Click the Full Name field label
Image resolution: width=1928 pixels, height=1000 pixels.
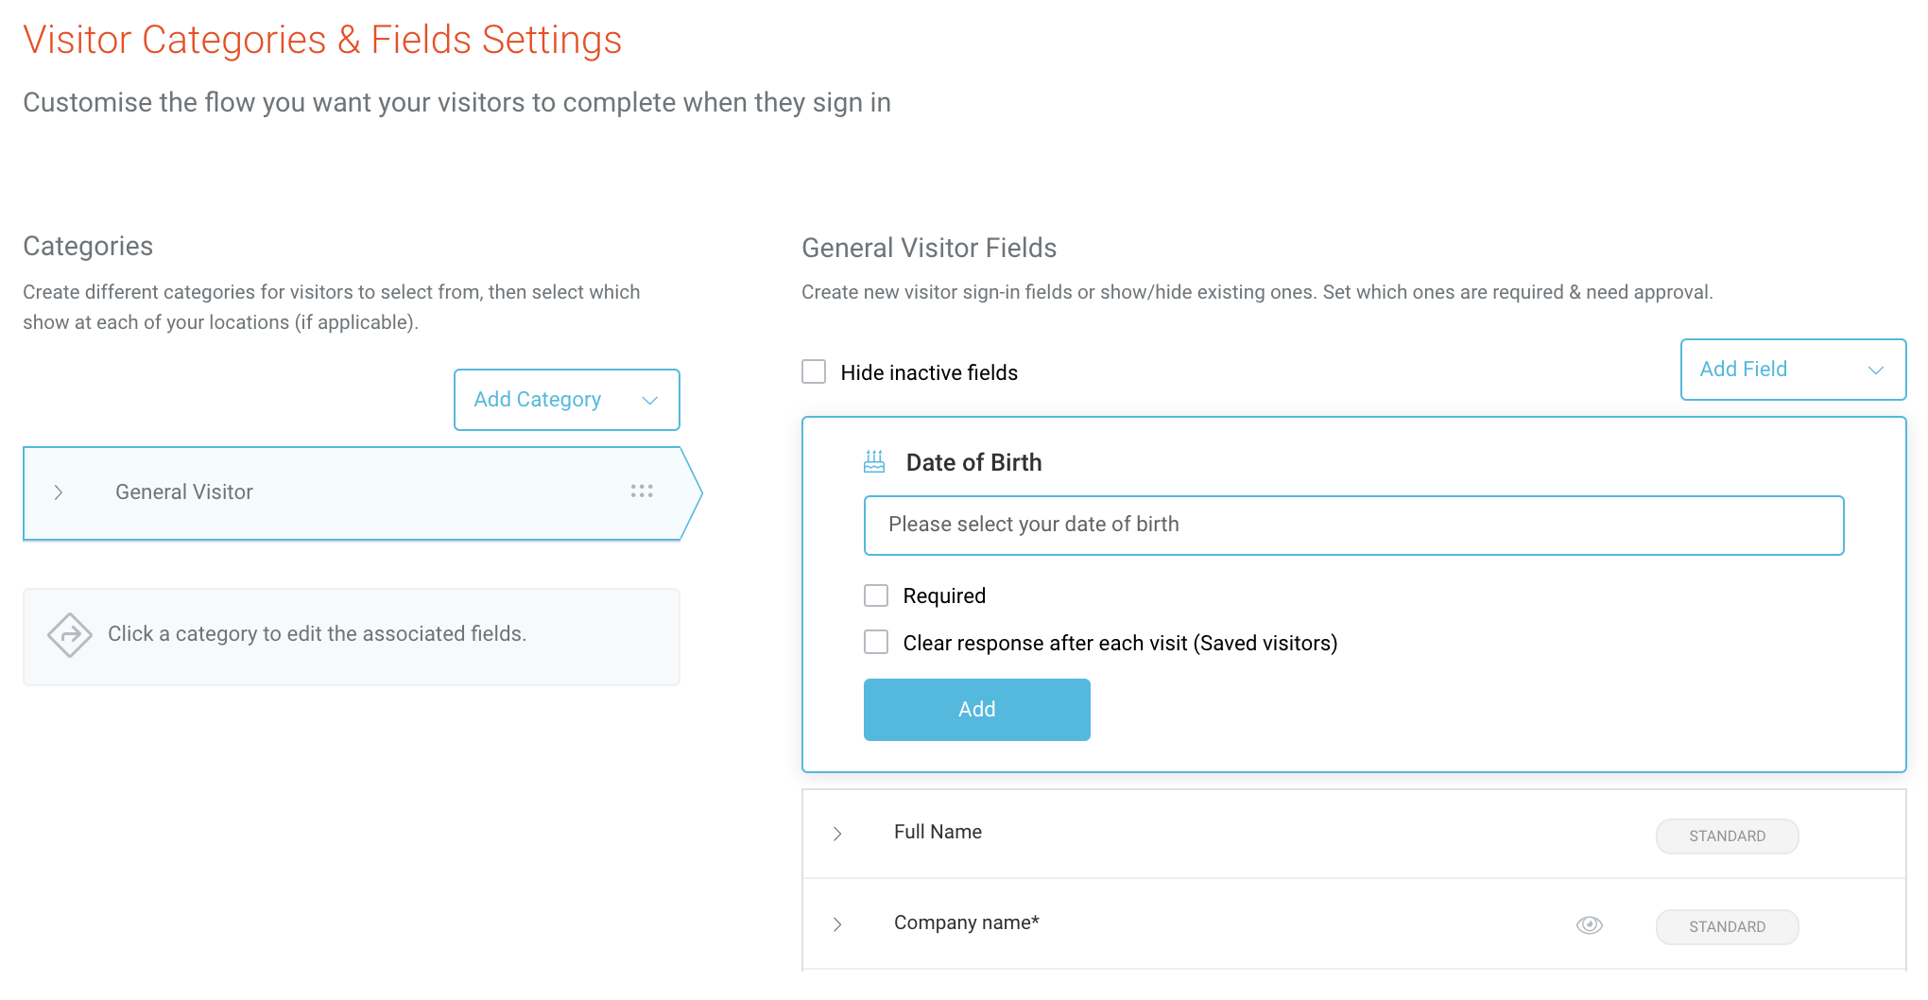938,832
